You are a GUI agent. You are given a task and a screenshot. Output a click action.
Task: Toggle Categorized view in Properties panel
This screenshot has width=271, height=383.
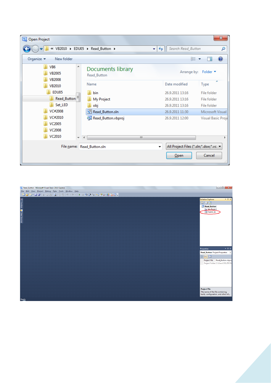tap(202, 256)
